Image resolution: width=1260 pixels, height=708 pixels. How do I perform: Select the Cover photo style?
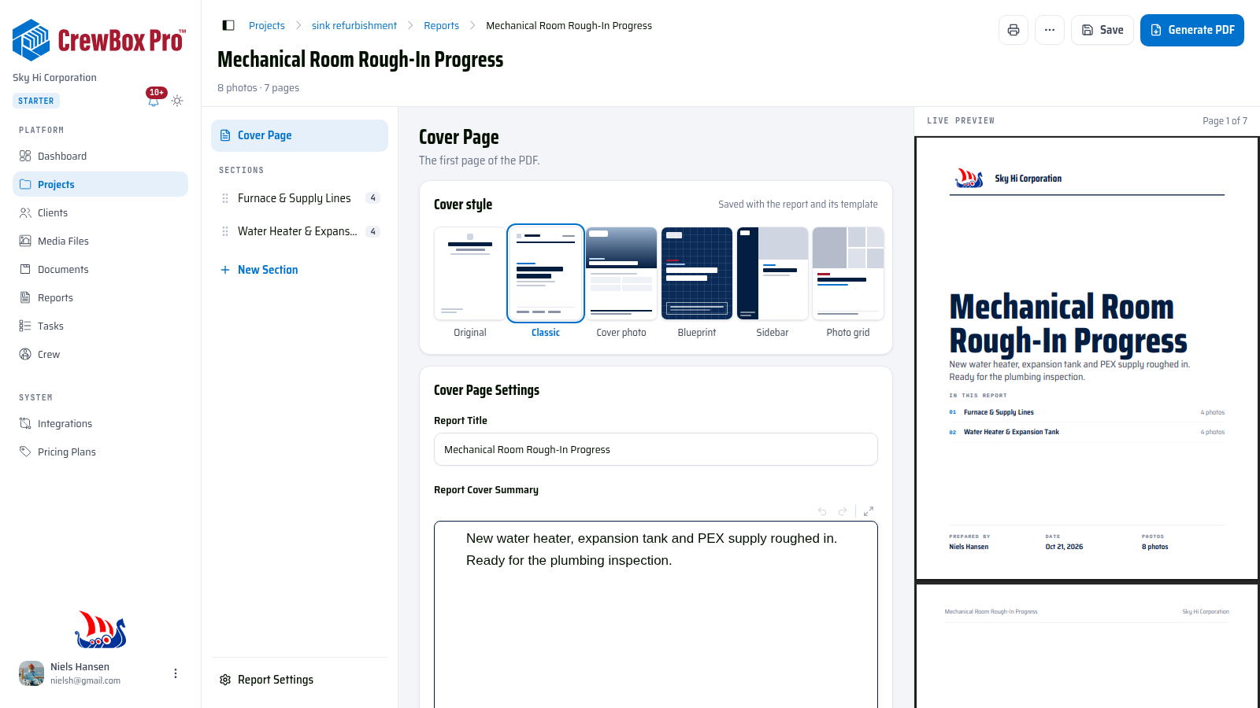pyautogui.click(x=621, y=282)
